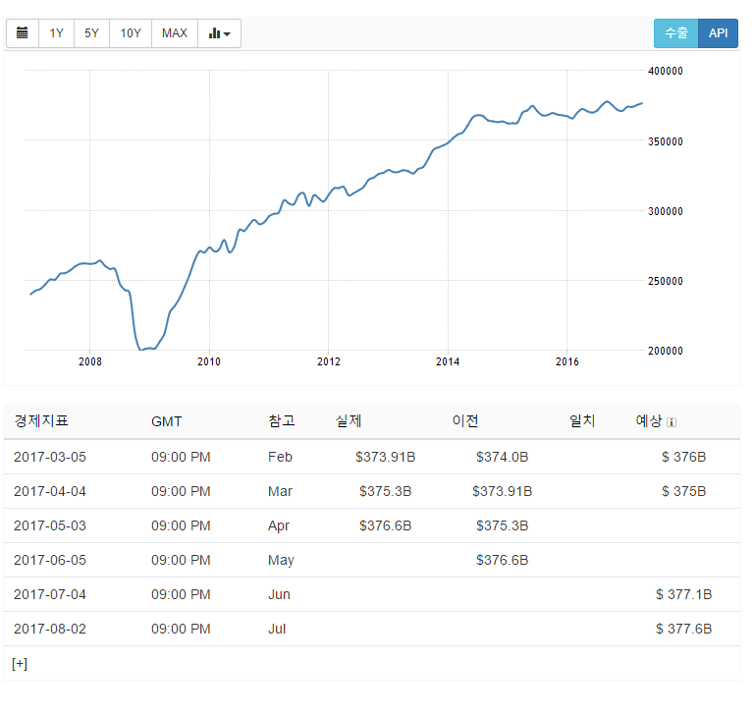
Task: Show the 10Y time range
Action: click(131, 33)
